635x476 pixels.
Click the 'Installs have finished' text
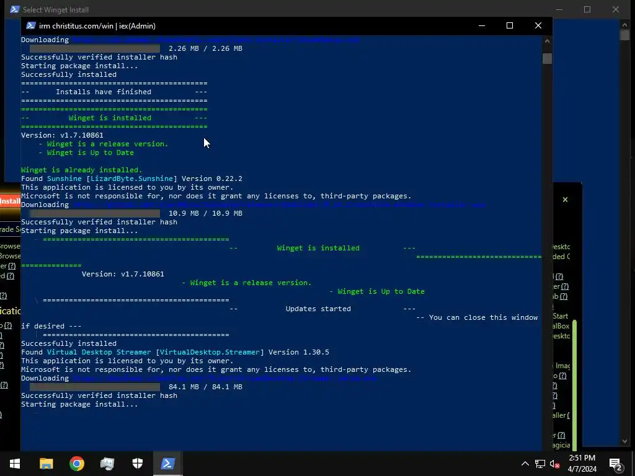click(x=104, y=92)
